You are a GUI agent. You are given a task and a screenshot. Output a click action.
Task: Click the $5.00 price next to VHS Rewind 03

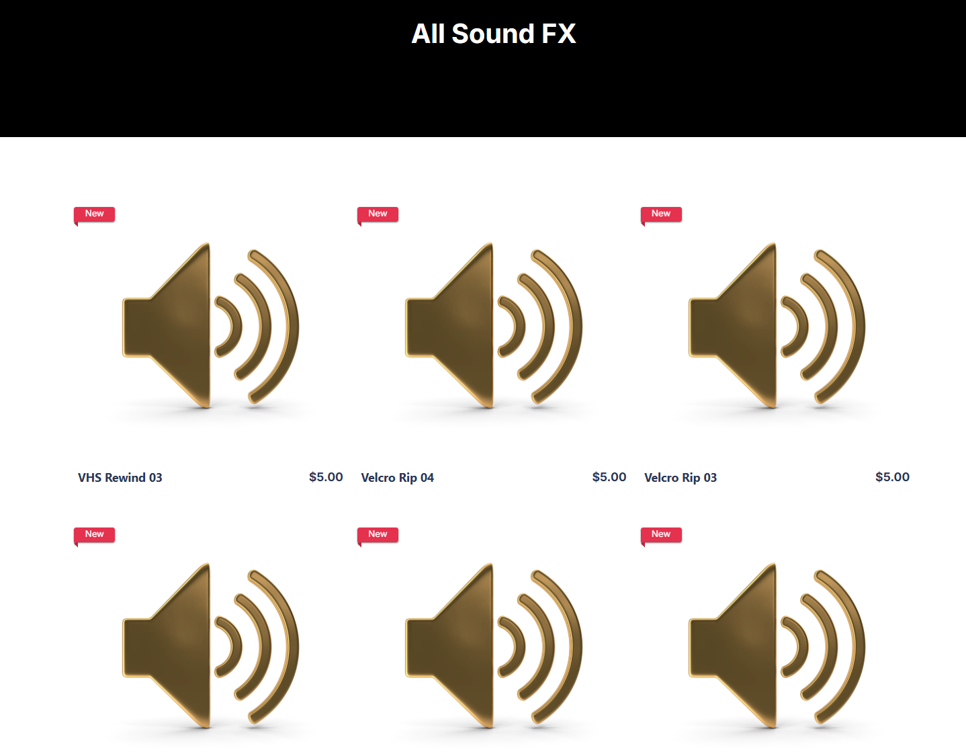[326, 476]
